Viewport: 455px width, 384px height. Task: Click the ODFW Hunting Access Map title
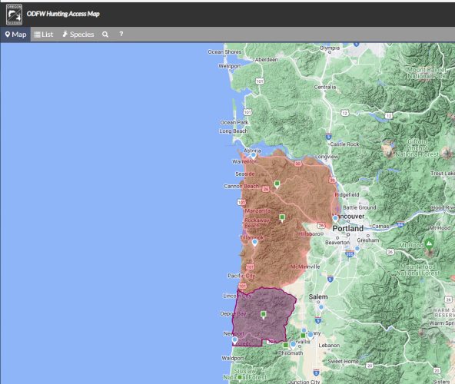(x=63, y=14)
